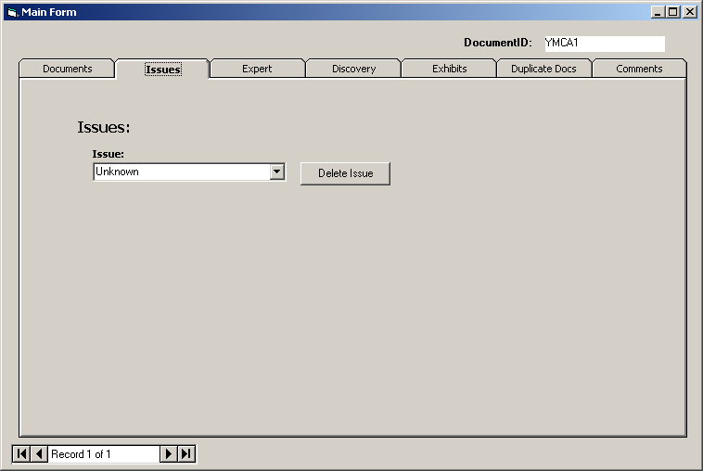Open the Expert tab
The width and height of the screenshot is (703, 471).
coord(257,69)
